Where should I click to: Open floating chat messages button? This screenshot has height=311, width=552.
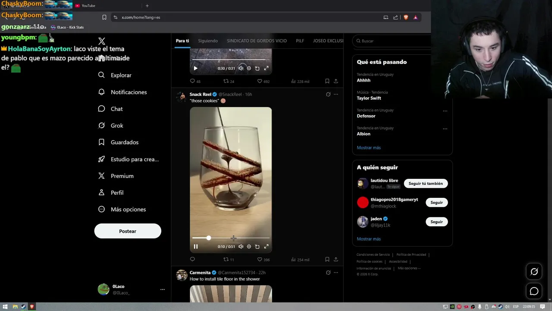(x=534, y=291)
